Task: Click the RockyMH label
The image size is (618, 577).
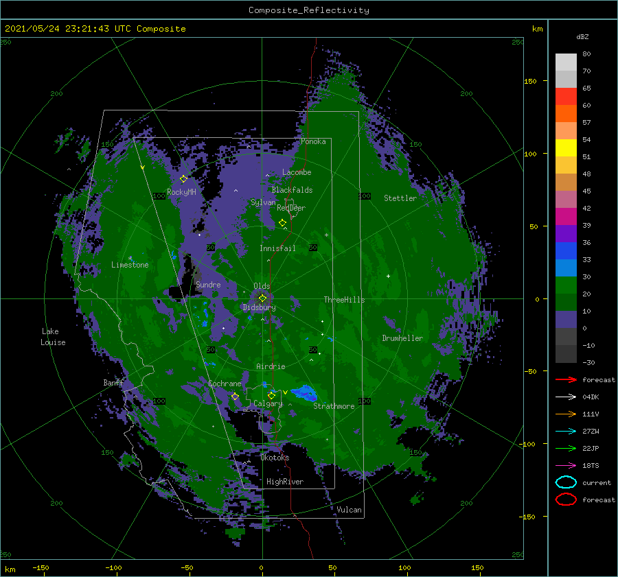Action: pos(181,192)
